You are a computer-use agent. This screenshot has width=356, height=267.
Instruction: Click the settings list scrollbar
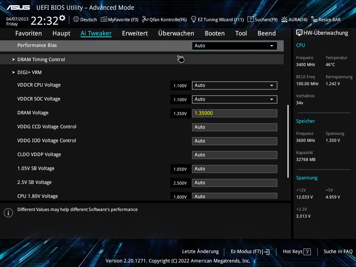tap(288, 141)
